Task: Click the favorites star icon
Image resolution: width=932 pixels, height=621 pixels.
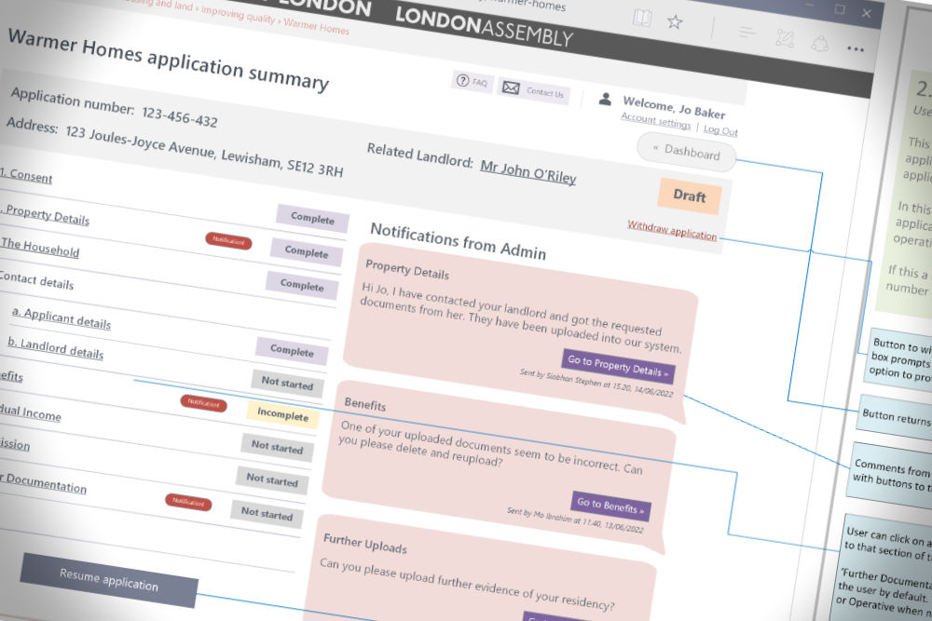Action: 675,21
